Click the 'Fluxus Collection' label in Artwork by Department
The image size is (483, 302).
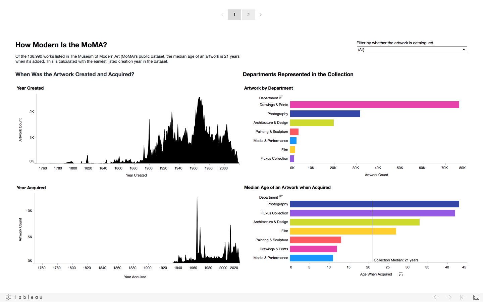[x=274, y=159]
